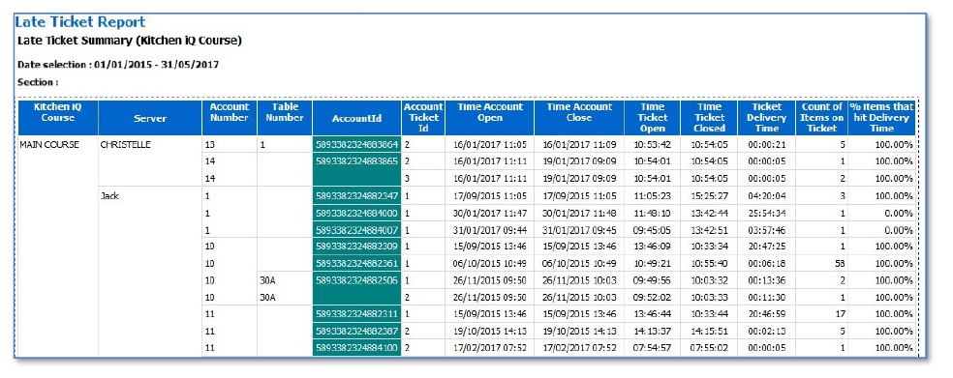The width and height of the screenshot is (953, 378).
Task: Click the AccountId column header
Action: coord(356,118)
